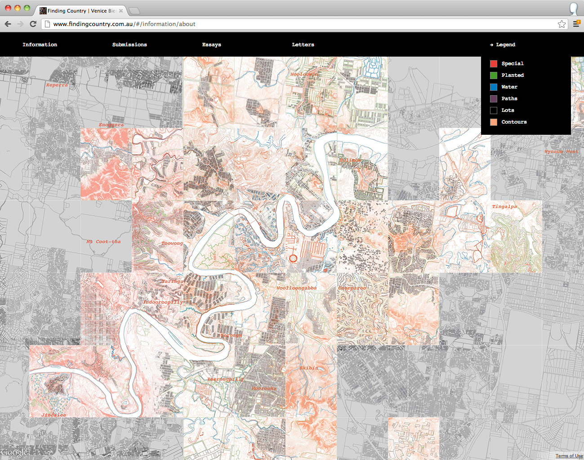Click the Indooroopilly map label
The image size is (584, 460).
pyautogui.click(x=163, y=302)
